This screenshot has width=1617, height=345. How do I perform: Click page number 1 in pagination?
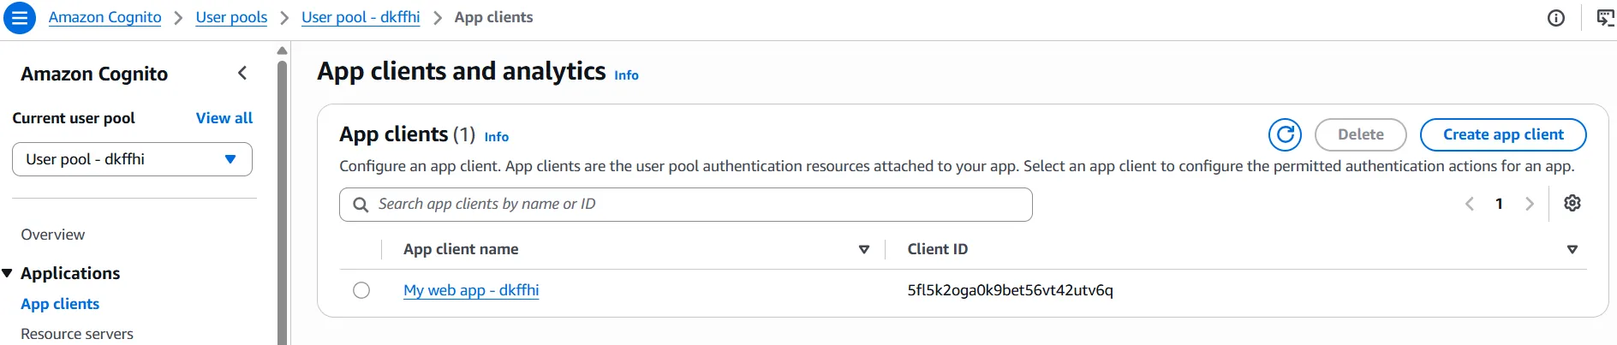(x=1499, y=204)
